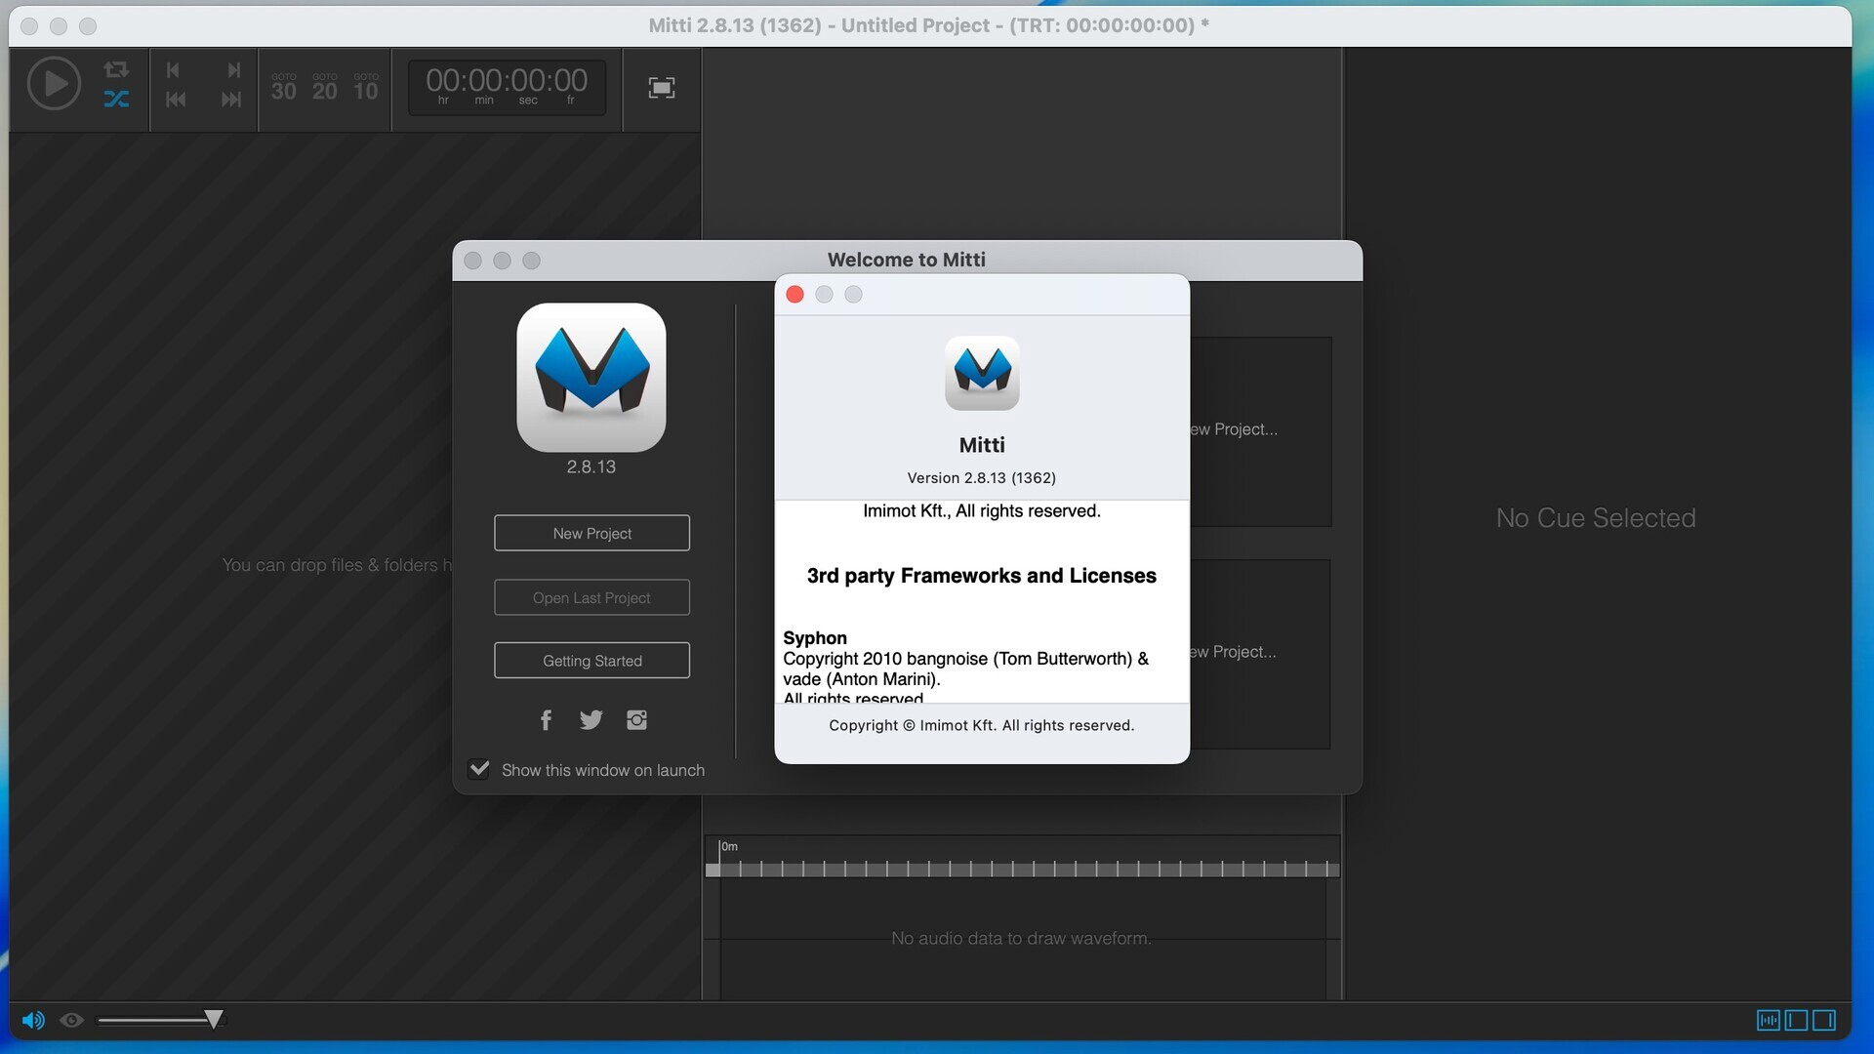Mute audio with the speaker icon
The height and width of the screenshot is (1054, 1874).
click(33, 1021)
